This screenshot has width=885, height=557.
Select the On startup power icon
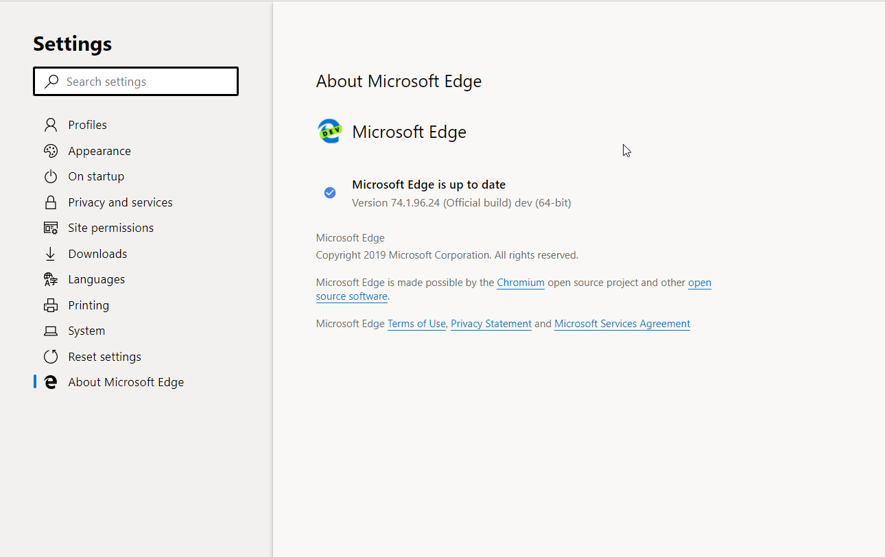tap(50, 176)
